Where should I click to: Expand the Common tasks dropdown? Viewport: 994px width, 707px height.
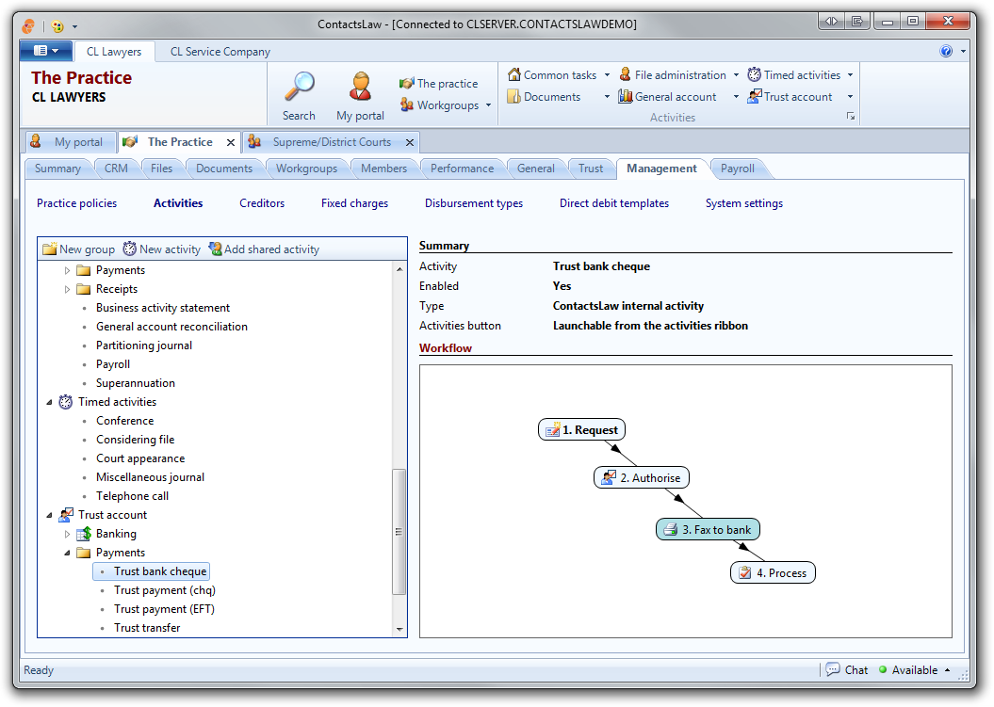point(607,75)
